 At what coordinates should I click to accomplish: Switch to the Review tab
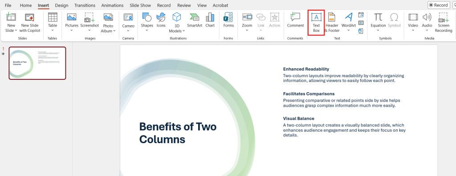pos(184,5)
